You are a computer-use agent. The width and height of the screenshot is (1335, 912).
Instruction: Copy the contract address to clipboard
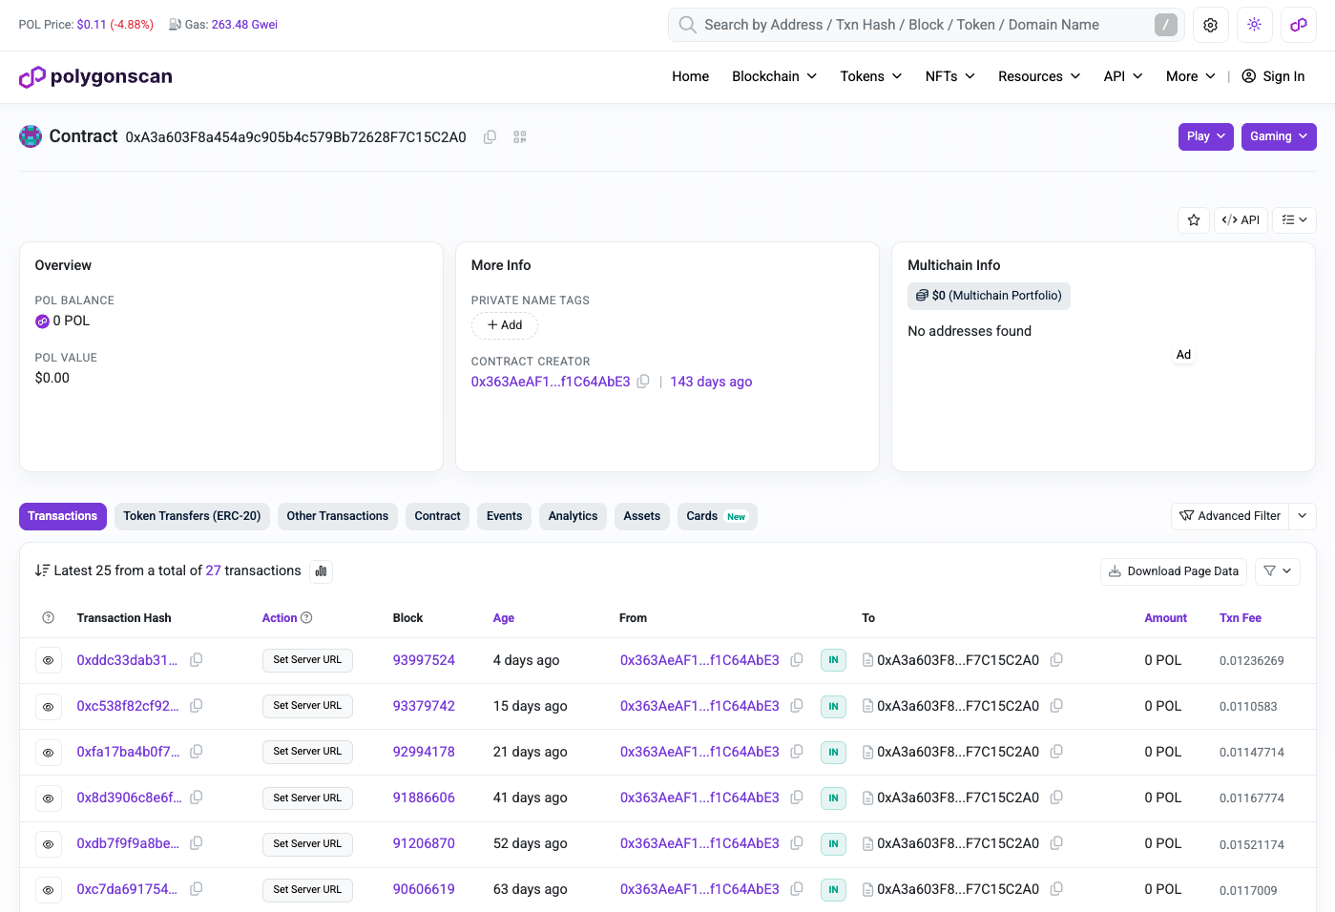click(490, 137)
